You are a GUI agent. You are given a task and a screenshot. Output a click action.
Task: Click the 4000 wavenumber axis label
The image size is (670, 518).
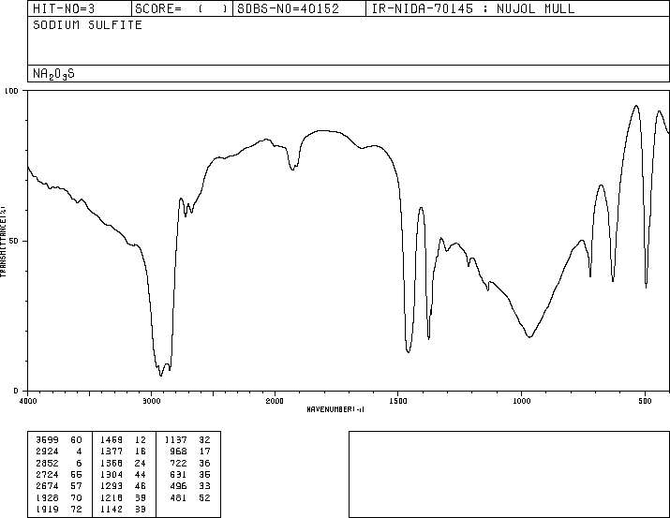click(28, 401)
